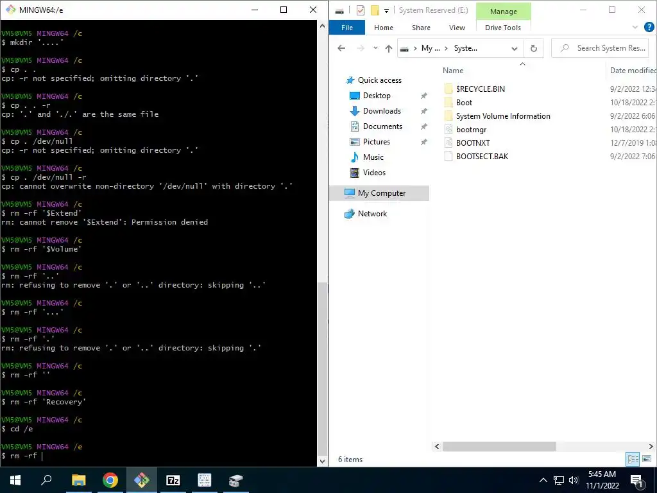The height and width of the screenshot is (493, 657).
Task: Click the 'My ...' breadcrumb in address bar
Action: click(431, 48)
